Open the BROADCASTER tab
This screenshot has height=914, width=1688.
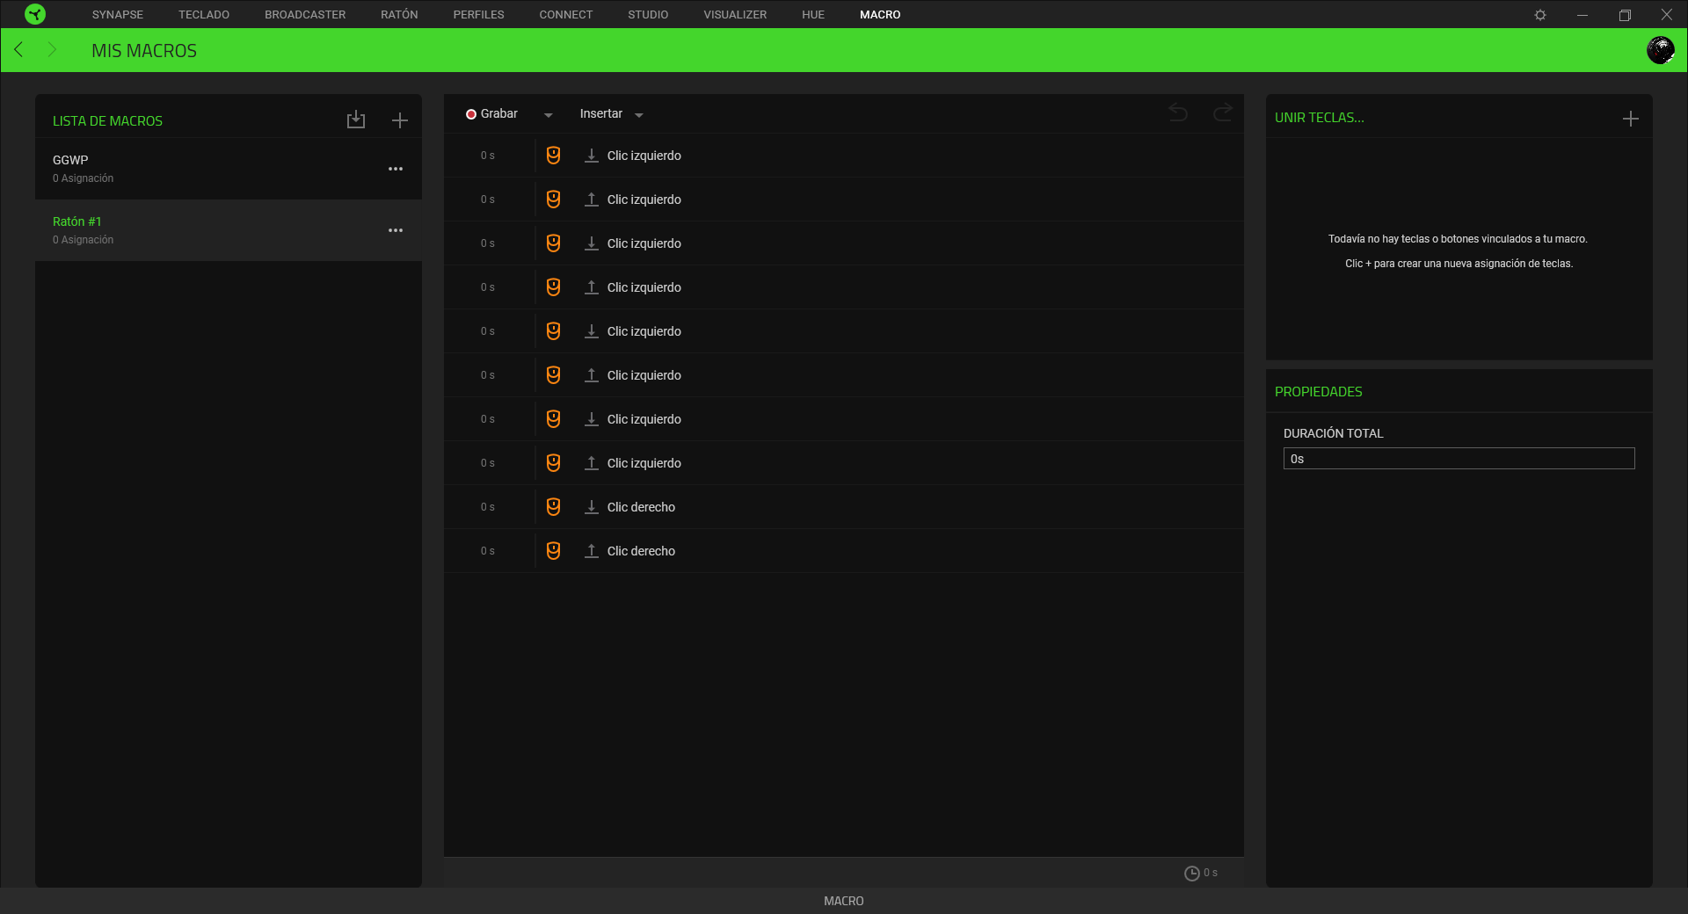pyautogui.click(x=305, y=15)
